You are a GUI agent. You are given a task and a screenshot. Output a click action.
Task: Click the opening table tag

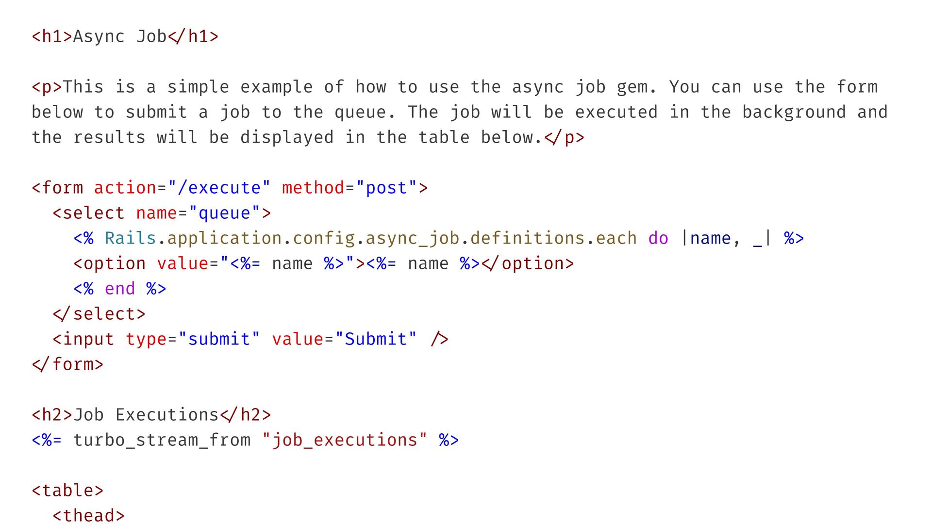pos(67,491)
